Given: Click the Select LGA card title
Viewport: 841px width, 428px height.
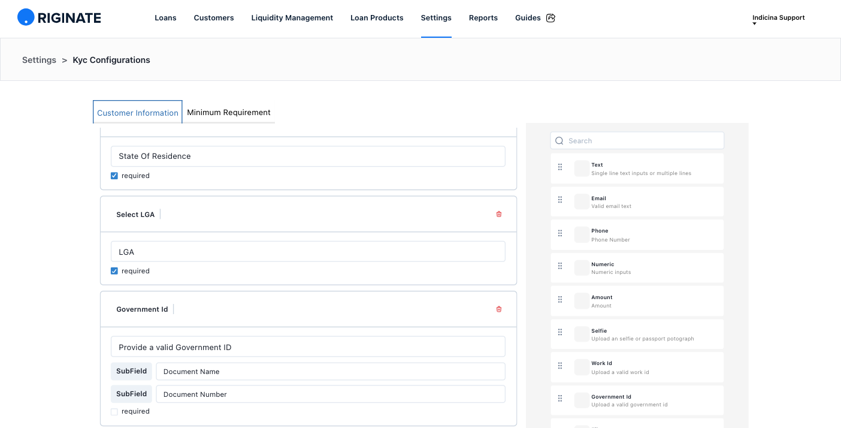Looking at the screenshot, I should click(135, 215).
